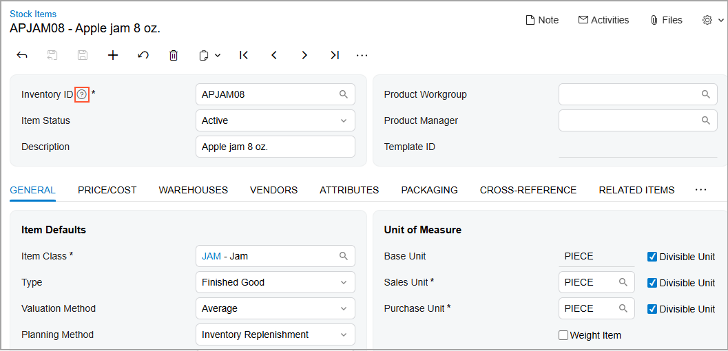The height and width of the screenshot is (351, 728).
Task: Follow the Stock Items breadcrumb link
Action: point(33,14)
